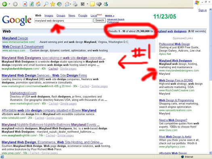The image size is (212, 159).
Task: Click the Windows flag logo in toolbar
Action: click(197, 3)
